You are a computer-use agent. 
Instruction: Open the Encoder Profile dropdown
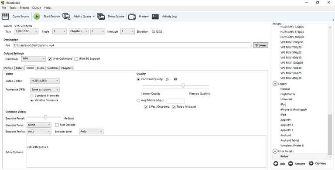[39, 131]
